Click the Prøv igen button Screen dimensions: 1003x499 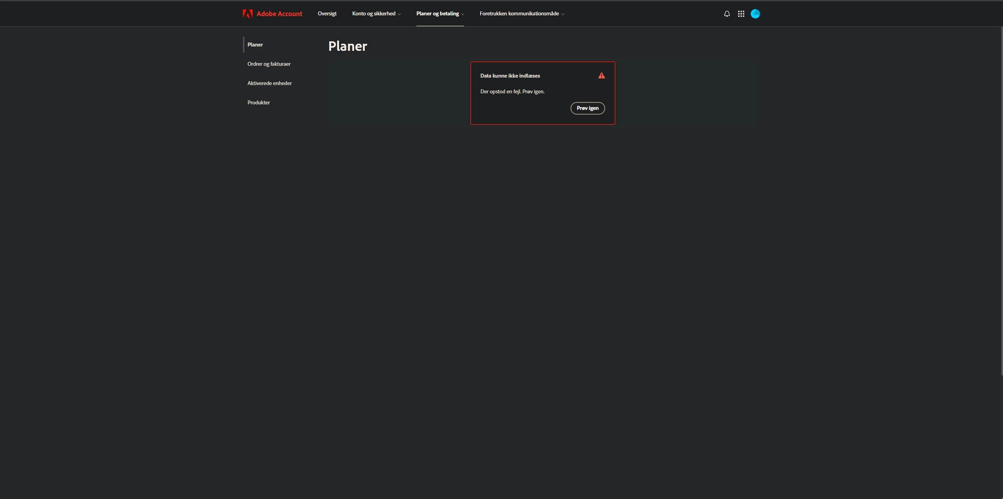click(x=587, y=108)
